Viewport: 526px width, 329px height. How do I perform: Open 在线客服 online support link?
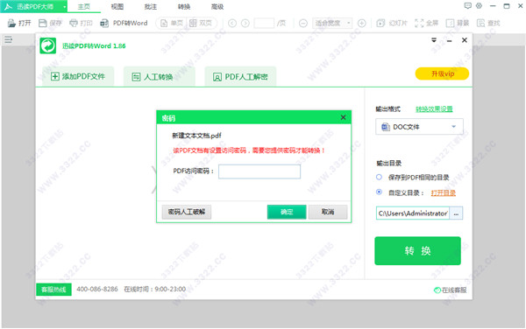(x=451, y=290)
